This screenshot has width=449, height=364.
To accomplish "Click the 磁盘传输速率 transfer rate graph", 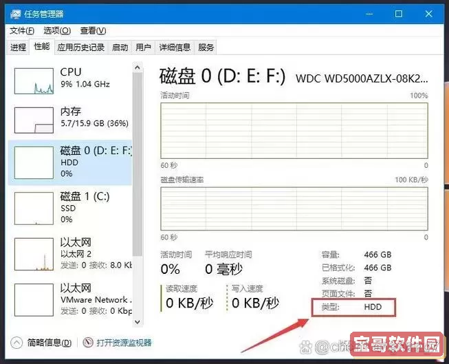I will [294, 208].
